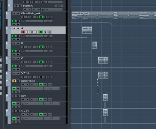Select the Hamo G track name
156x129 pixels.
tap(28, 6)
